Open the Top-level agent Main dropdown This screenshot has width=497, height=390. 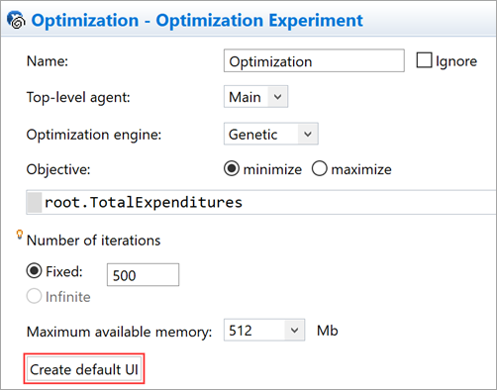click(255, 97)
